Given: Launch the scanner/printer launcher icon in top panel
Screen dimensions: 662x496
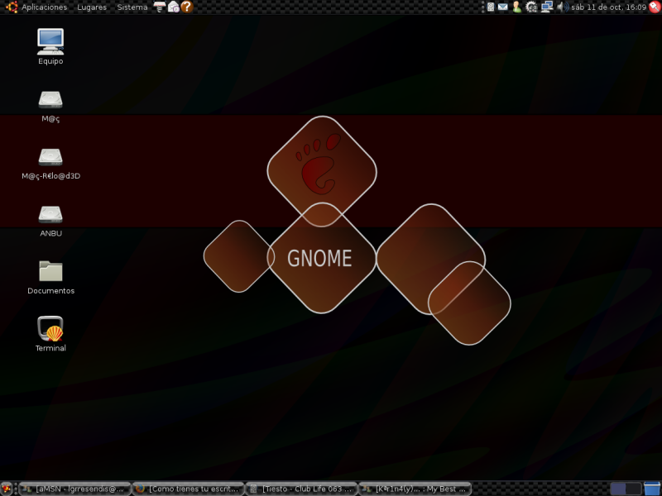Looking at the screenshot, I should tap(160, 7).
